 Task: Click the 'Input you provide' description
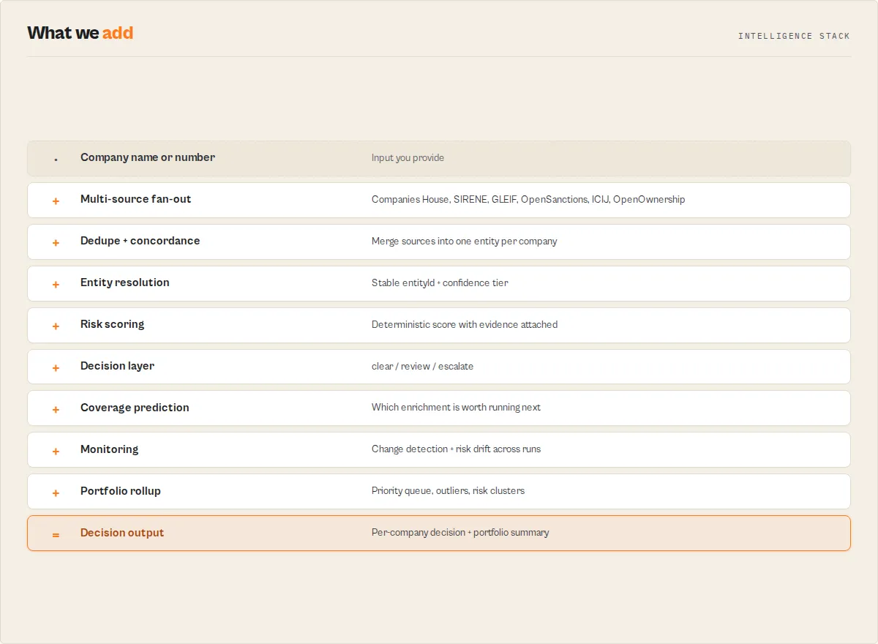tap(408, 158)
